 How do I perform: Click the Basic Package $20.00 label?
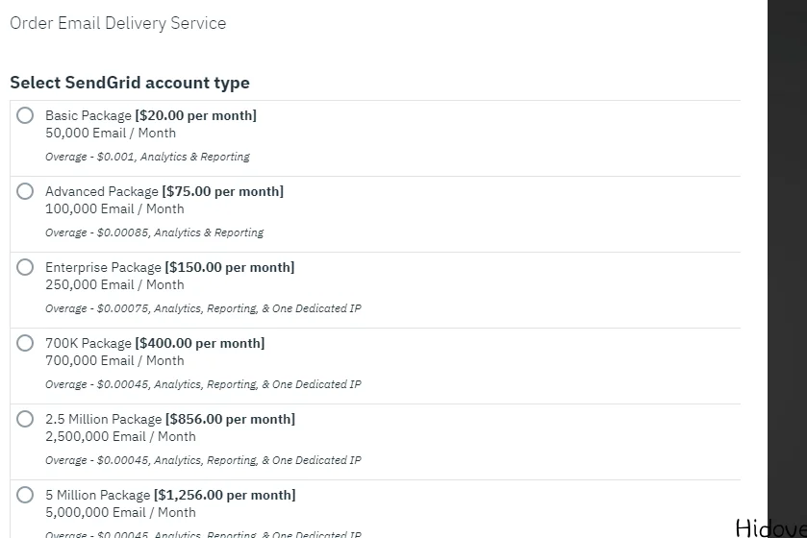coord(151,115)
